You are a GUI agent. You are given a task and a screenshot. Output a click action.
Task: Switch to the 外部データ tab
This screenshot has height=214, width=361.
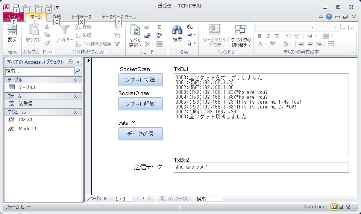82,17
